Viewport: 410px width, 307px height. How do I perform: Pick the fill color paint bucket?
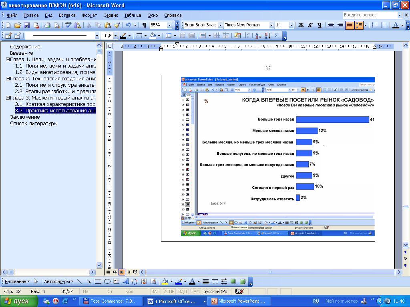coord(165,281)
